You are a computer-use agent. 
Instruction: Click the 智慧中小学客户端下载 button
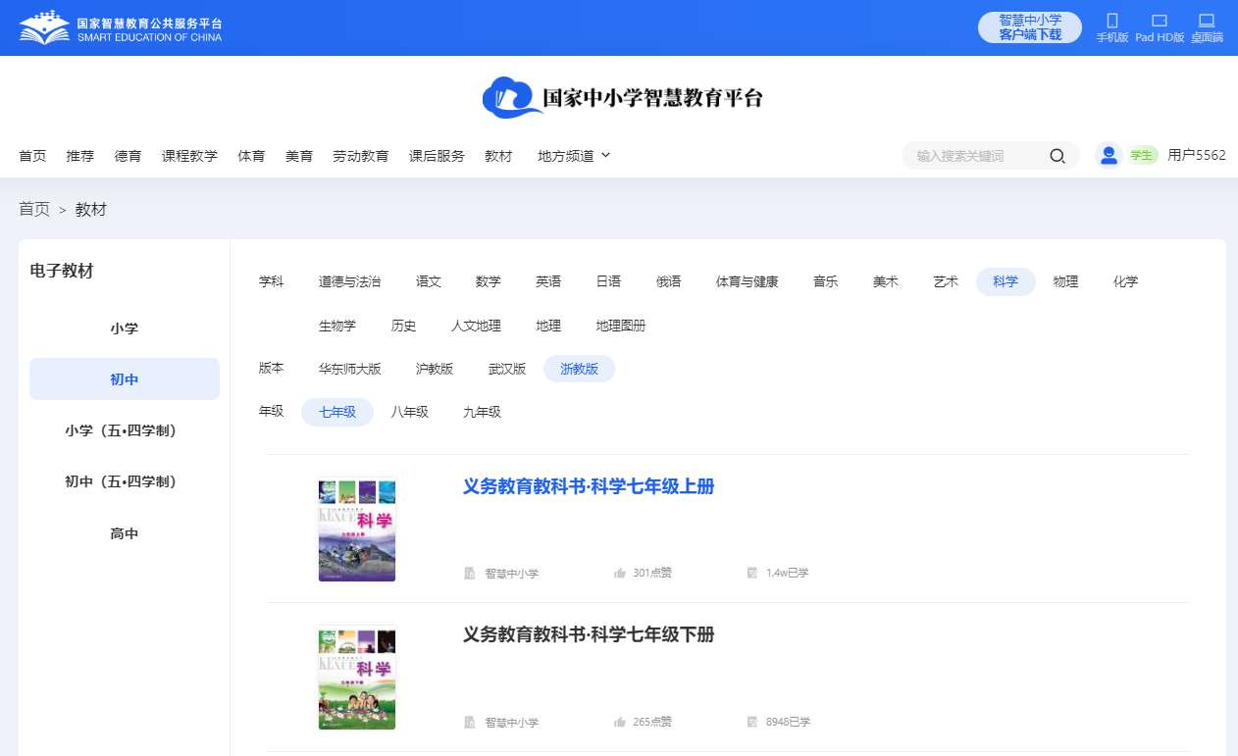pos(1030,27)
